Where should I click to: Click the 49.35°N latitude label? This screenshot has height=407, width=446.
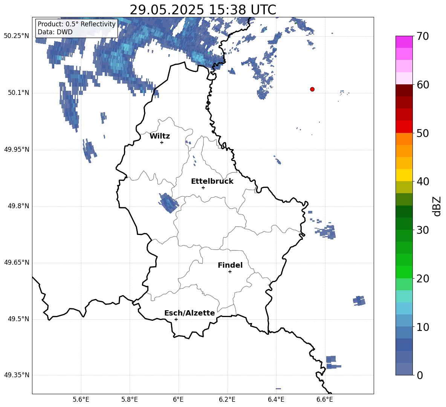coord(17,375)
